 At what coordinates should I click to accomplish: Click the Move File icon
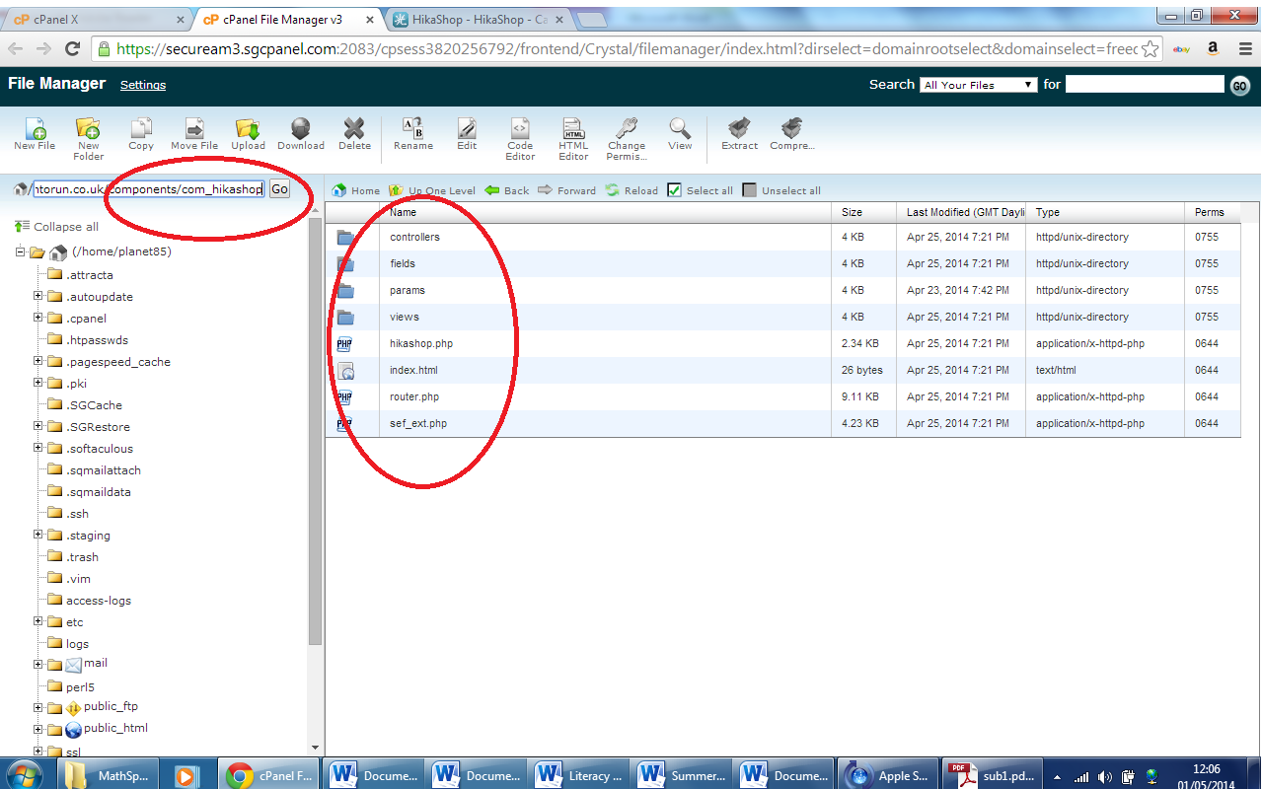coord(194,128)
